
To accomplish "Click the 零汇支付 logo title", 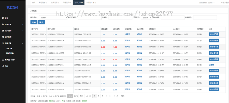I will click(x=12, y=8).
